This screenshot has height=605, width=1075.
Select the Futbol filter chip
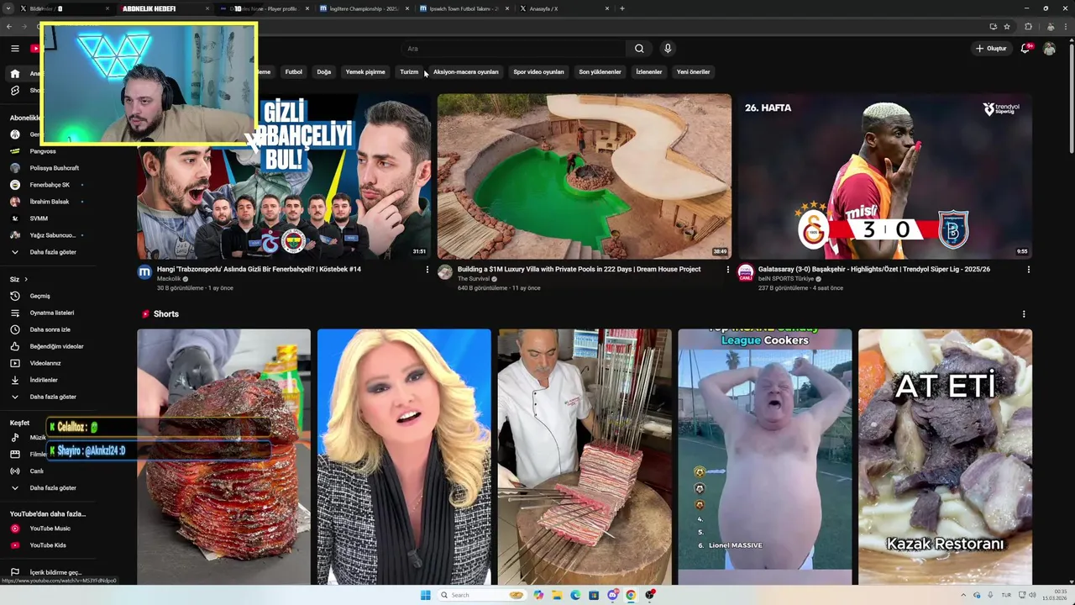(294, 72)
